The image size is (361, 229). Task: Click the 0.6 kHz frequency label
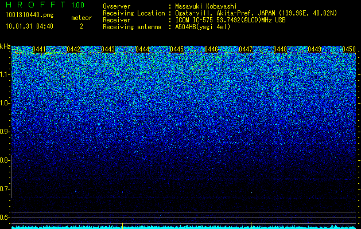(x=5, y=218)
